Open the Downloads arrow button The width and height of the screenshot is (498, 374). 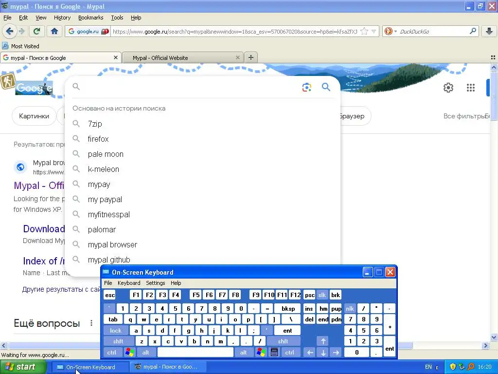(x=489, y=31)
